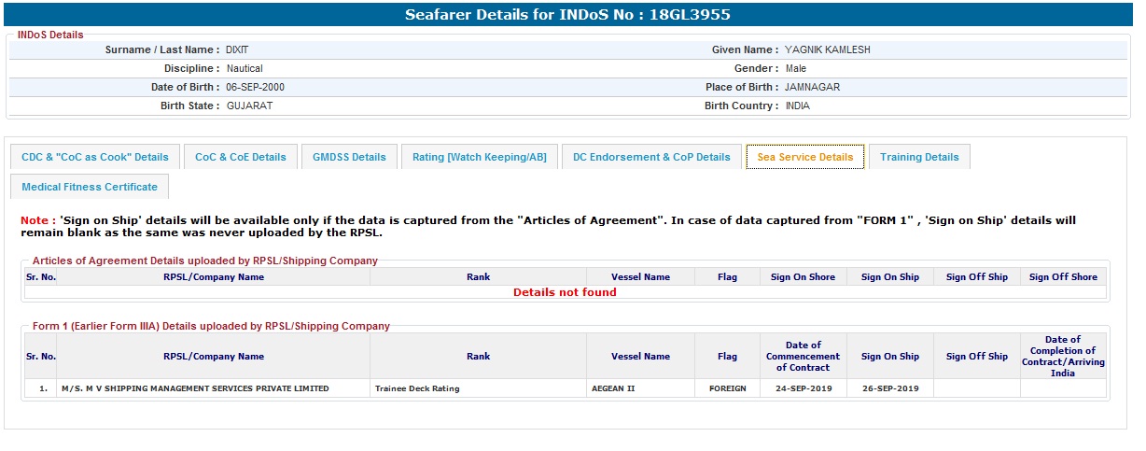This screenshot has width=1146, height=451.
Task: Open Medical Fitness Certificate tab
Action: click(x=90, y=187)
